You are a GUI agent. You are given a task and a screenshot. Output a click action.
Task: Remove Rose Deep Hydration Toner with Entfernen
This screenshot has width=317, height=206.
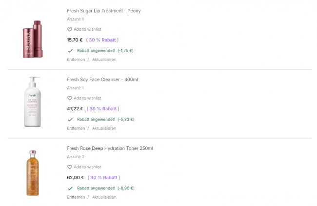(76, 197)
